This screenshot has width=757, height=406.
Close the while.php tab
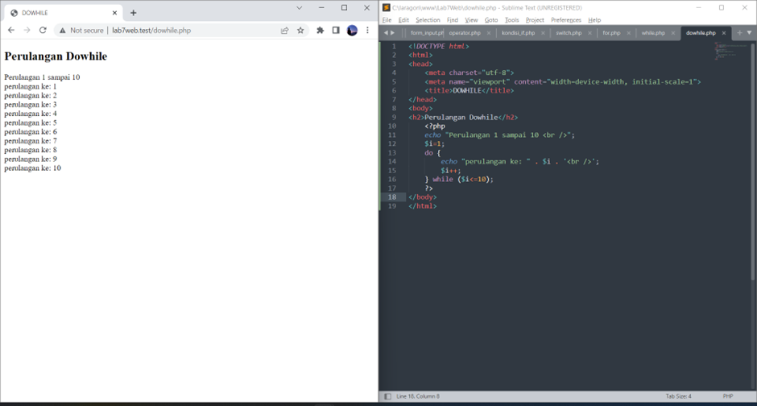[x=673, y=33]
